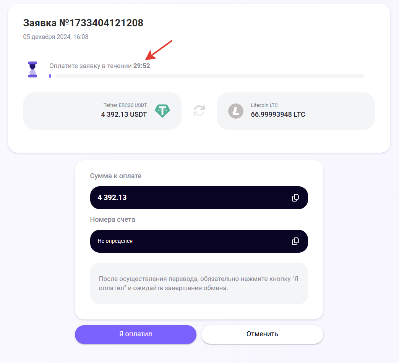Click the exchange swap arrows icon
399x363 pixels.
[x=199, y=111]
